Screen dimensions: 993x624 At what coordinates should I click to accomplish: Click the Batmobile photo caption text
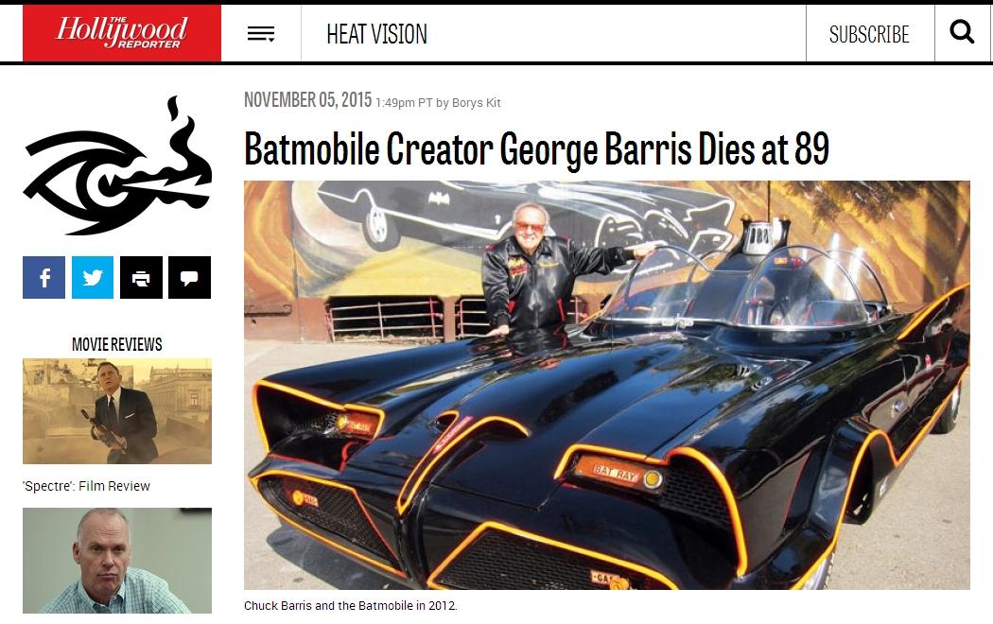click(x=350, y=606)
